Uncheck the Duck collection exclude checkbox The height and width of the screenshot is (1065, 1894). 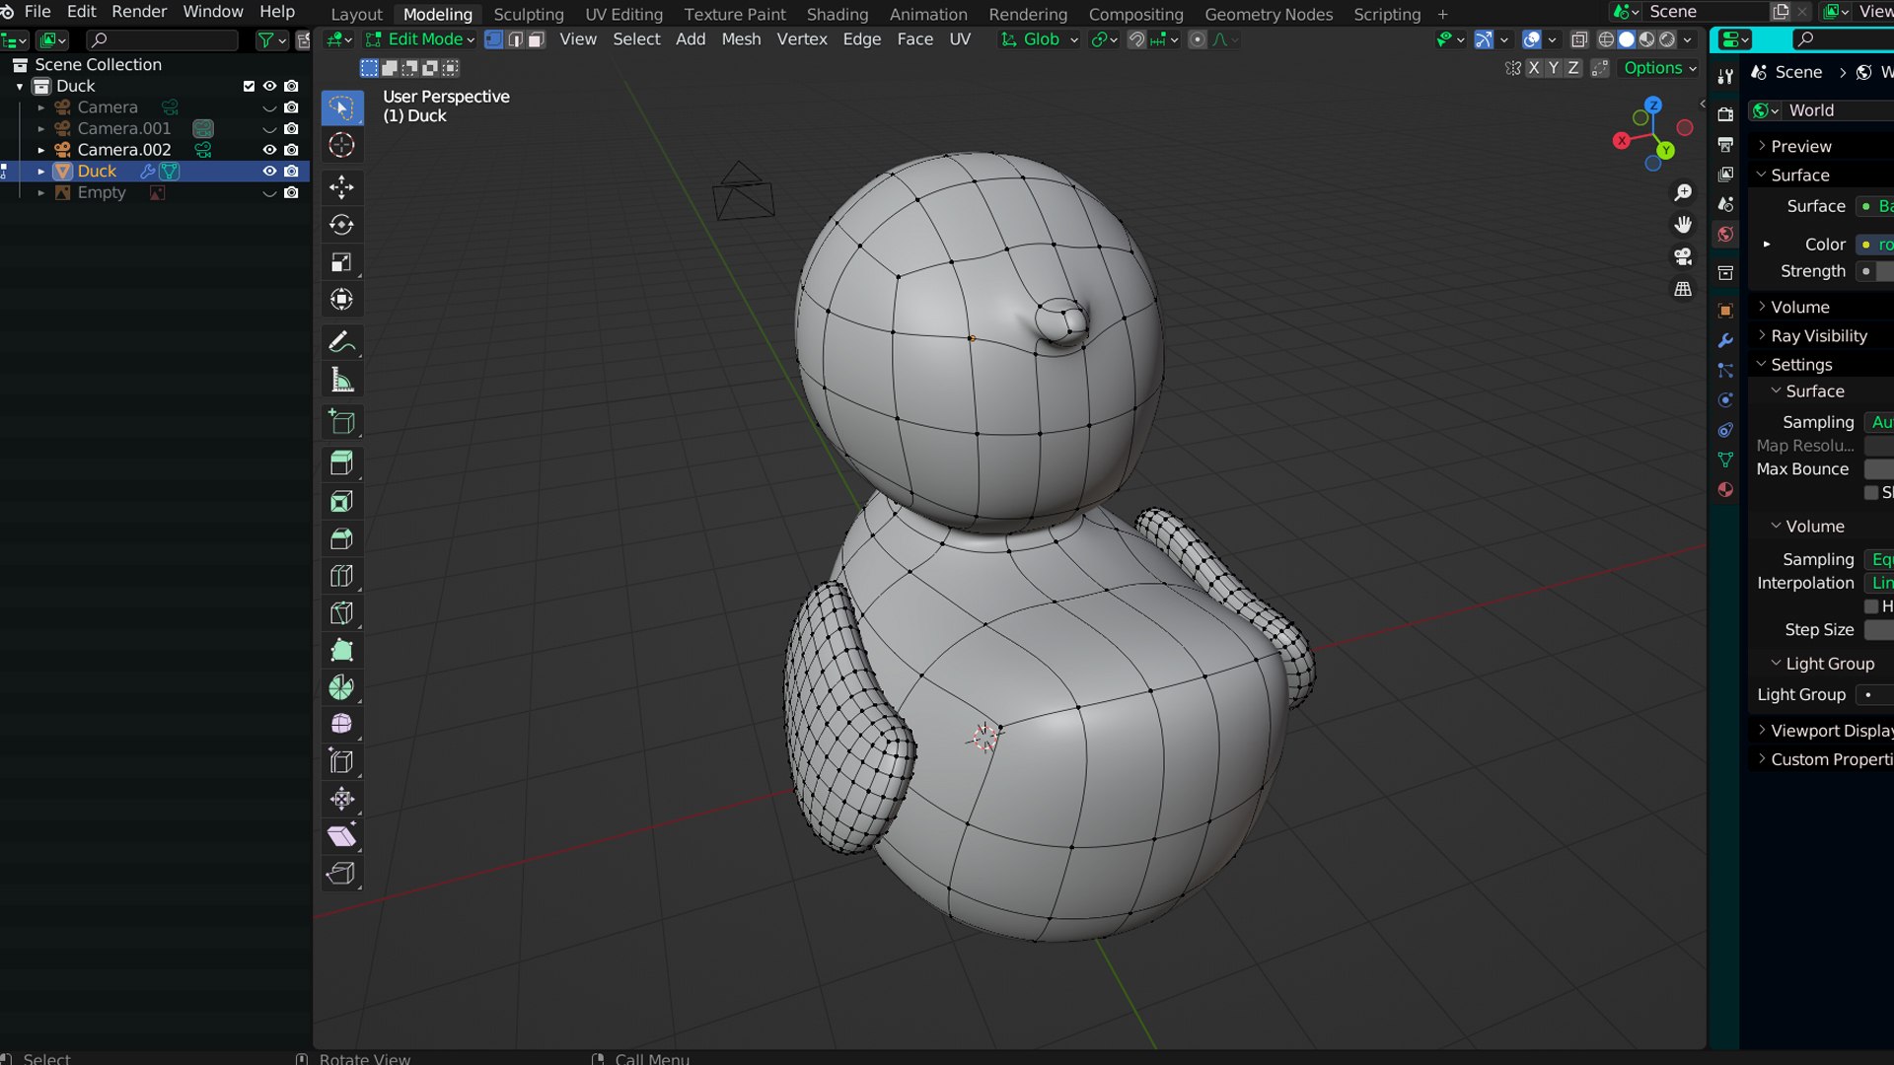click(x=249, y=86)
